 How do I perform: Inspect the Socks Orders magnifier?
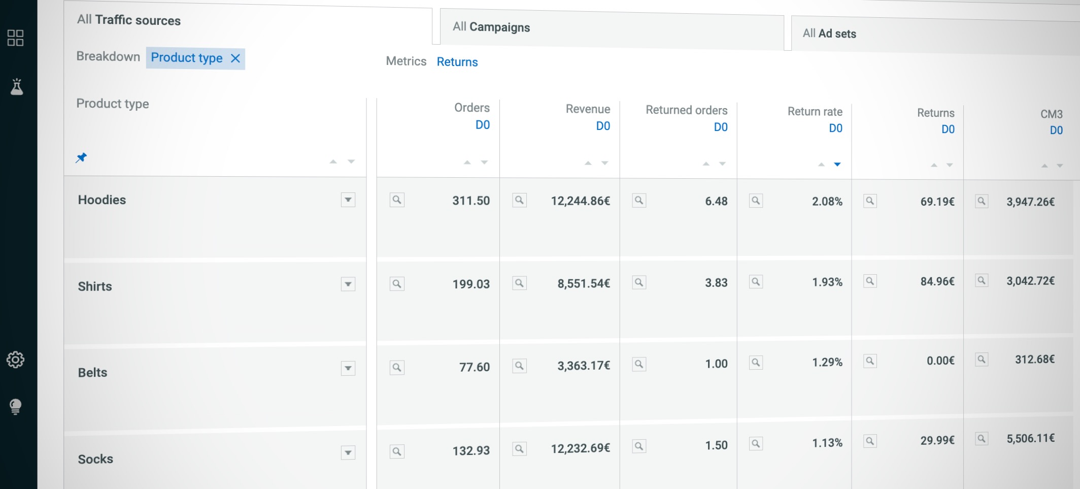click(397, 451)
